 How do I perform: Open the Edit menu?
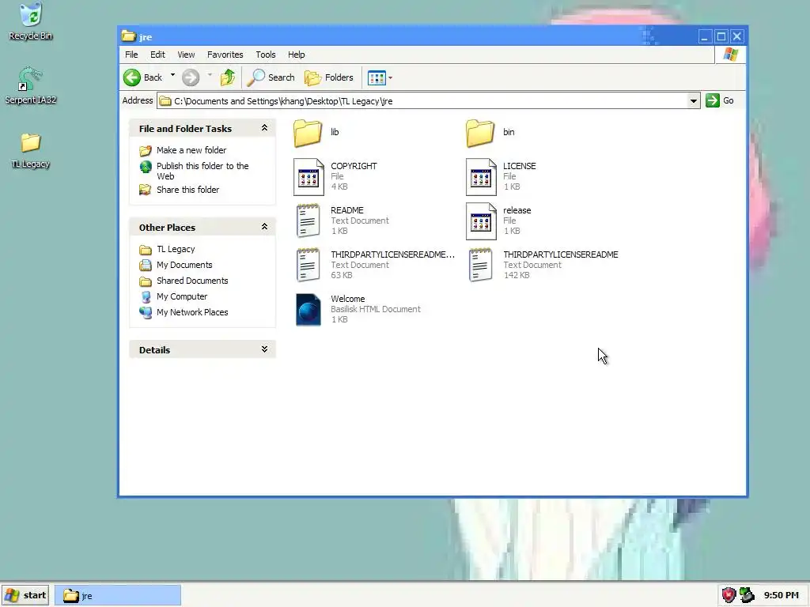[x=157, y=55]
